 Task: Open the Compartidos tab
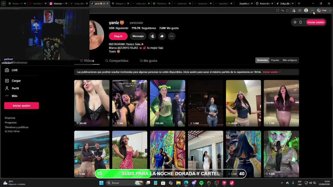coord(117,61)
